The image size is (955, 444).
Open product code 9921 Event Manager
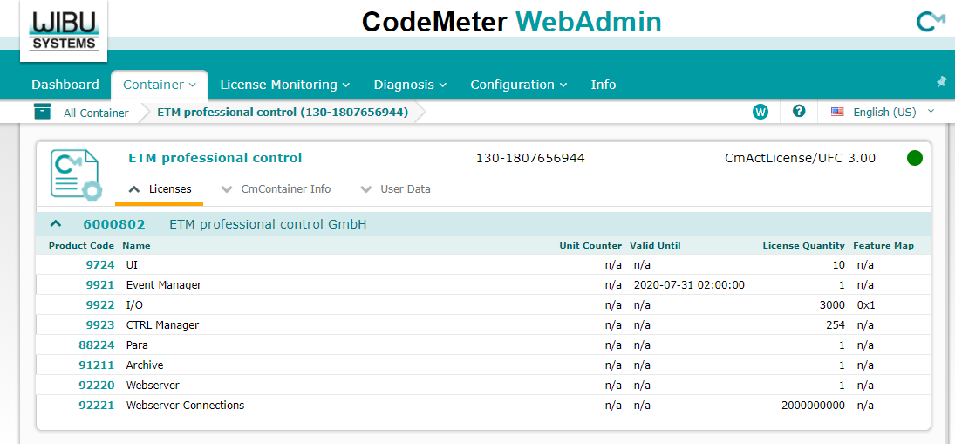tap(100, 285)
